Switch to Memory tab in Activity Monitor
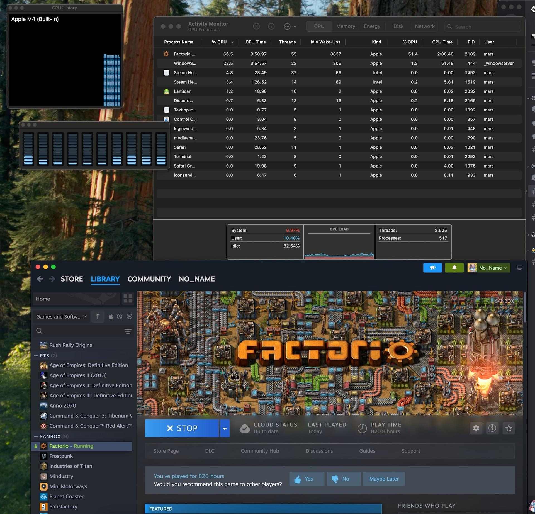535x514 pixels. click(345, 26)
